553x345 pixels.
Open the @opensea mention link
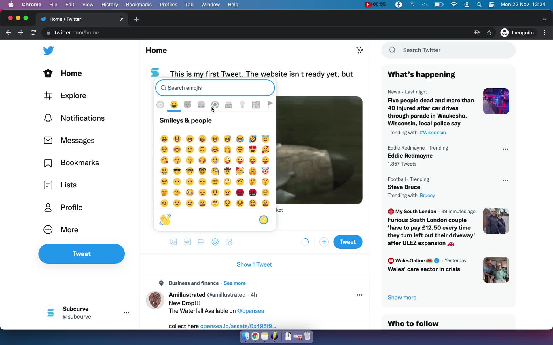(251, 311)
